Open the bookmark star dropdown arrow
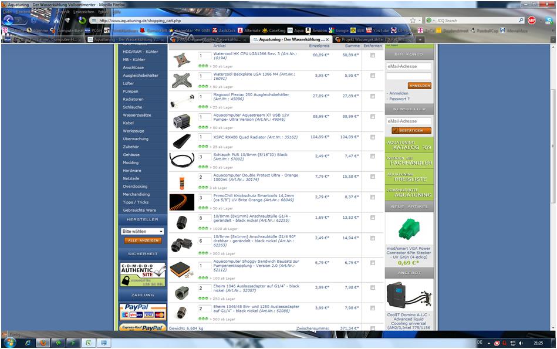Image resolution: width=557 pixels, height=349 pixels. (420, 21)
